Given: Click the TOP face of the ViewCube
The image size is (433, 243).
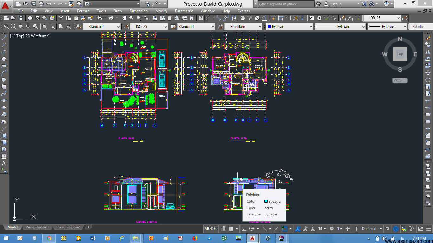Looking at the screenshot, I should [400, 54].
